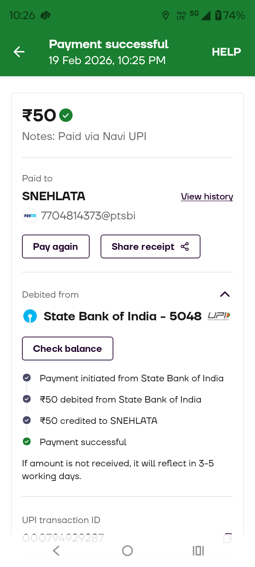Tap Android system back navigation button
The height and width of the screenshot is (567, 255).
(56, 551)
